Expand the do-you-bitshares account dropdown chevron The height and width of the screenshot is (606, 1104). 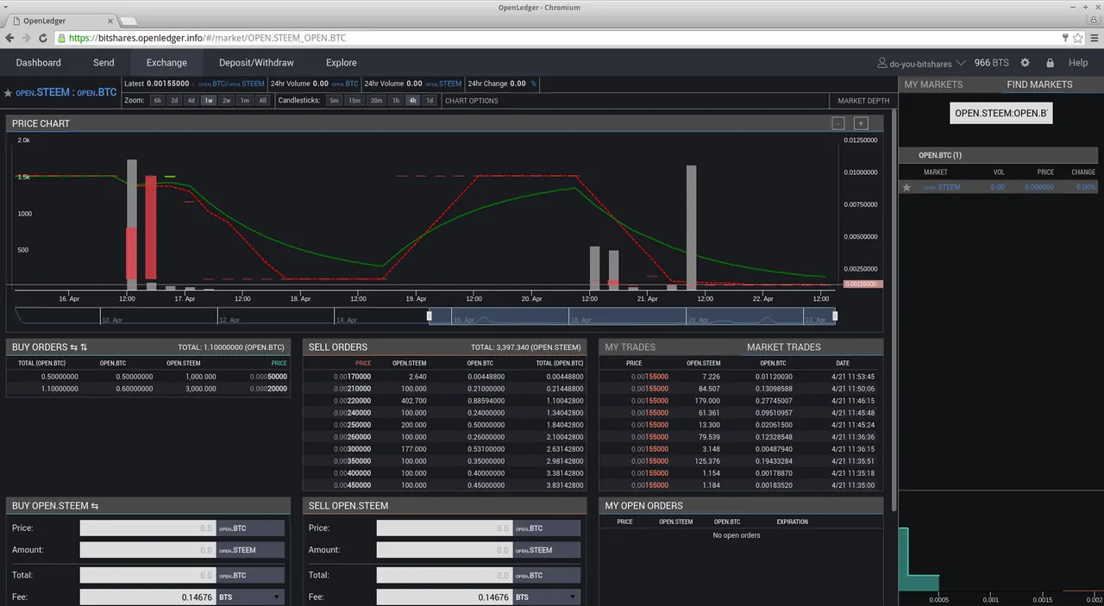click(960, 63)
